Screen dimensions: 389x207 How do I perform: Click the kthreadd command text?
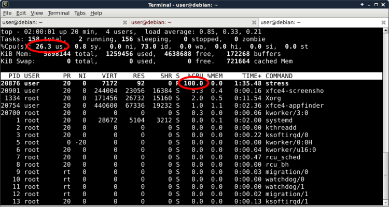(x=281, y=128)
